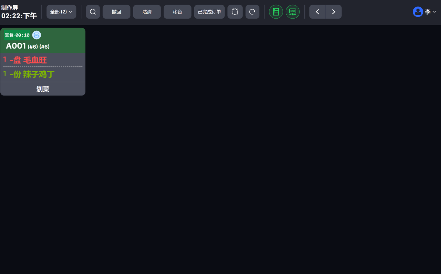Image resolution: width=441 pixels, height=274 pixels.
Task: Click the A001 order header
Action: coord(43,41)
